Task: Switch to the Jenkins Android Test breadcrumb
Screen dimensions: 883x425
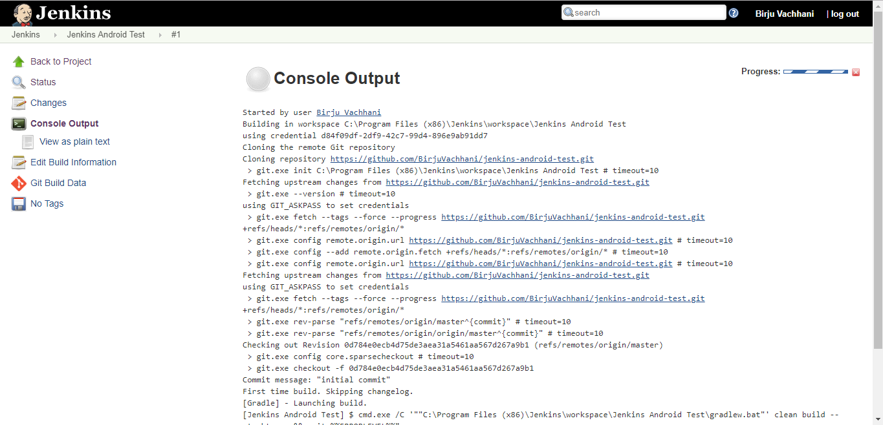Action: pos(105,35)
